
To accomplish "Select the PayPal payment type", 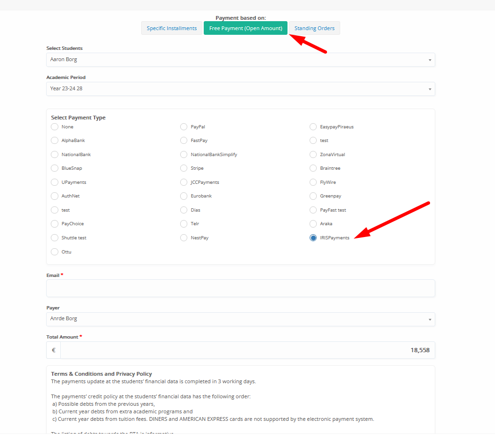I will (184, 127).
